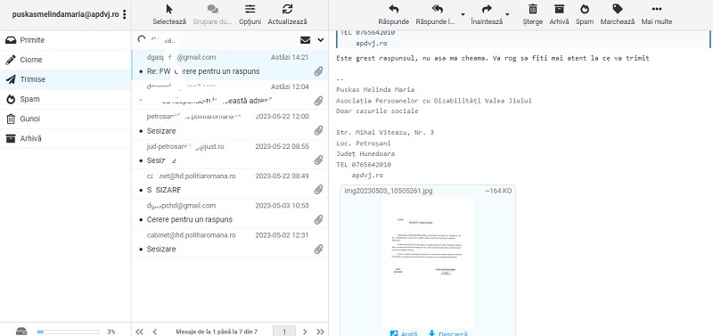This screenshot has height=336, width=713.
Task: Expand the reply-all dropdown arrow
Action: (463, 14)
